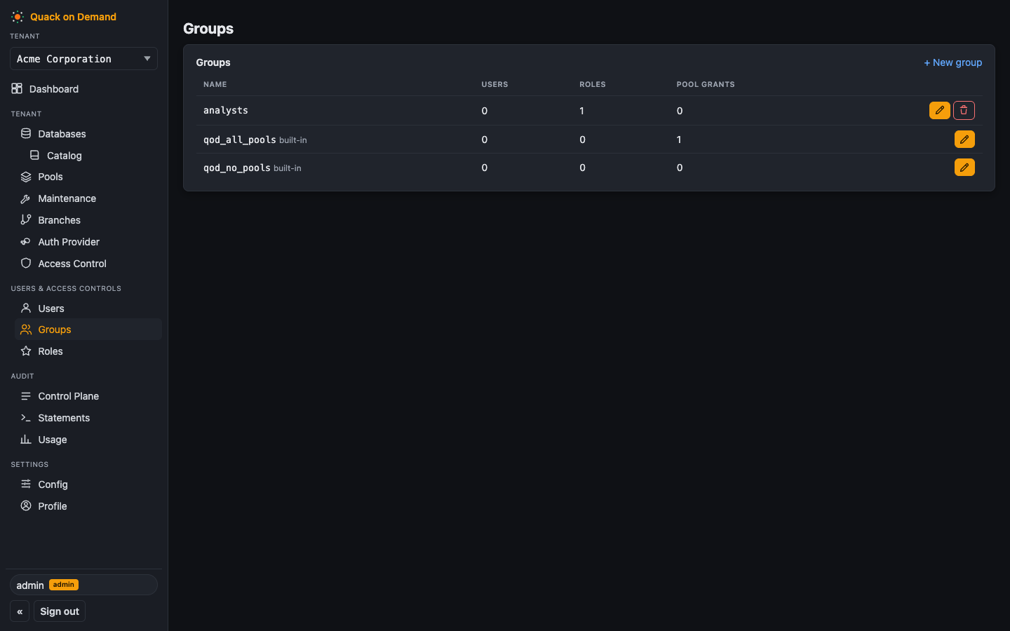This screenshot has height=631, width=1010.
Task: Click the ROLES column header
Action: [593, 84]
